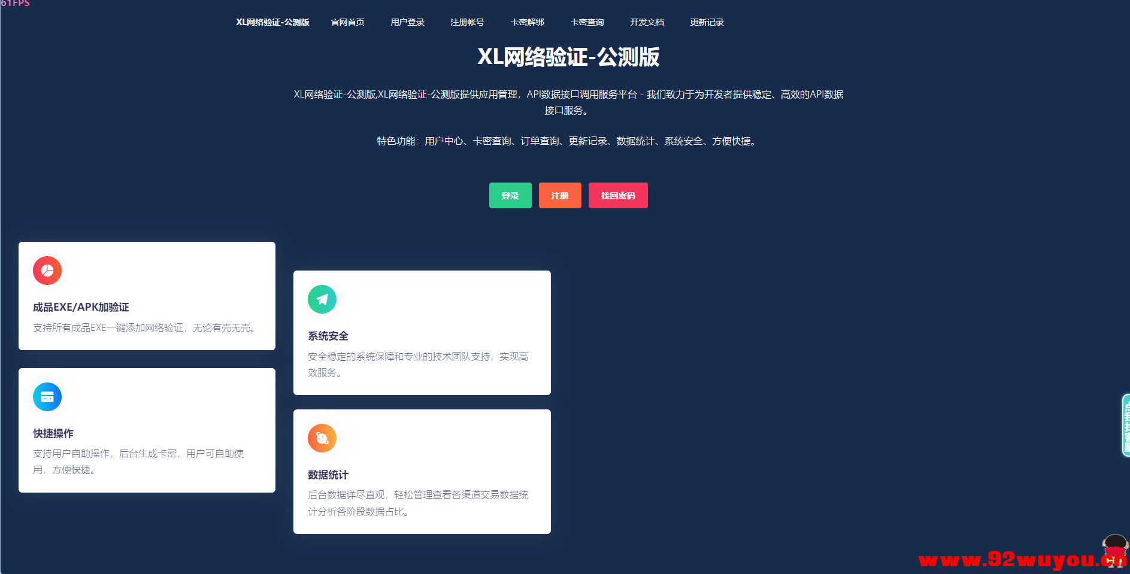Click the Shin-chan mascot in the bottom right corner
This screenshot has width=1130, height=574.
[1114, 549]
